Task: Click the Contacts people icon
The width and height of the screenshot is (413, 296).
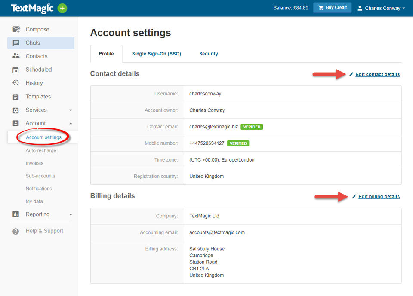Action: coord(16,56)
